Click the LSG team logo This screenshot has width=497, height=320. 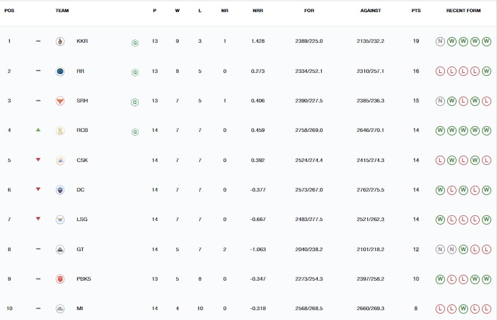(60, 219)
